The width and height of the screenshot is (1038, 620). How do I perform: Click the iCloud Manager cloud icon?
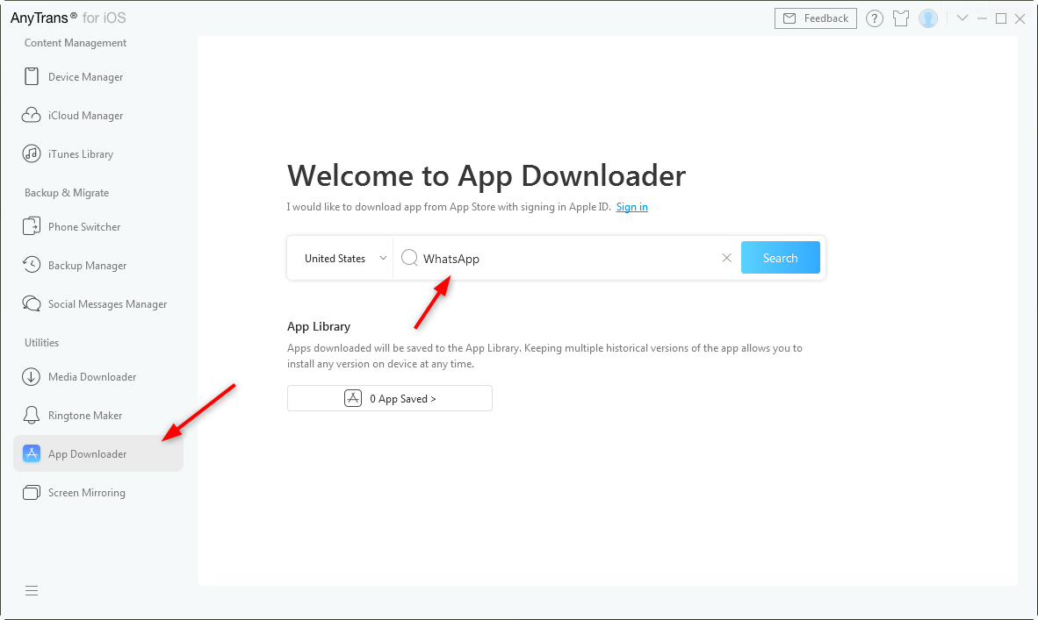click(31, 115)
